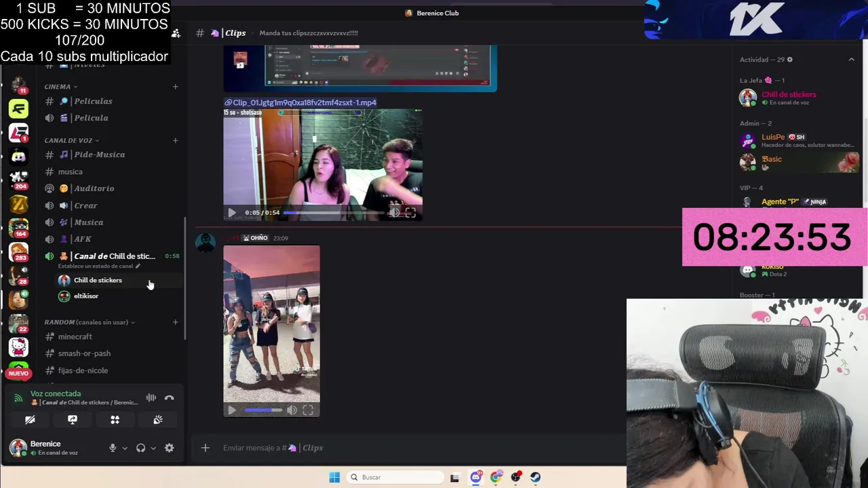Screen dimensions: 868x488
Task: Open Steam from the taskbar
Action: tap(536, 477)
